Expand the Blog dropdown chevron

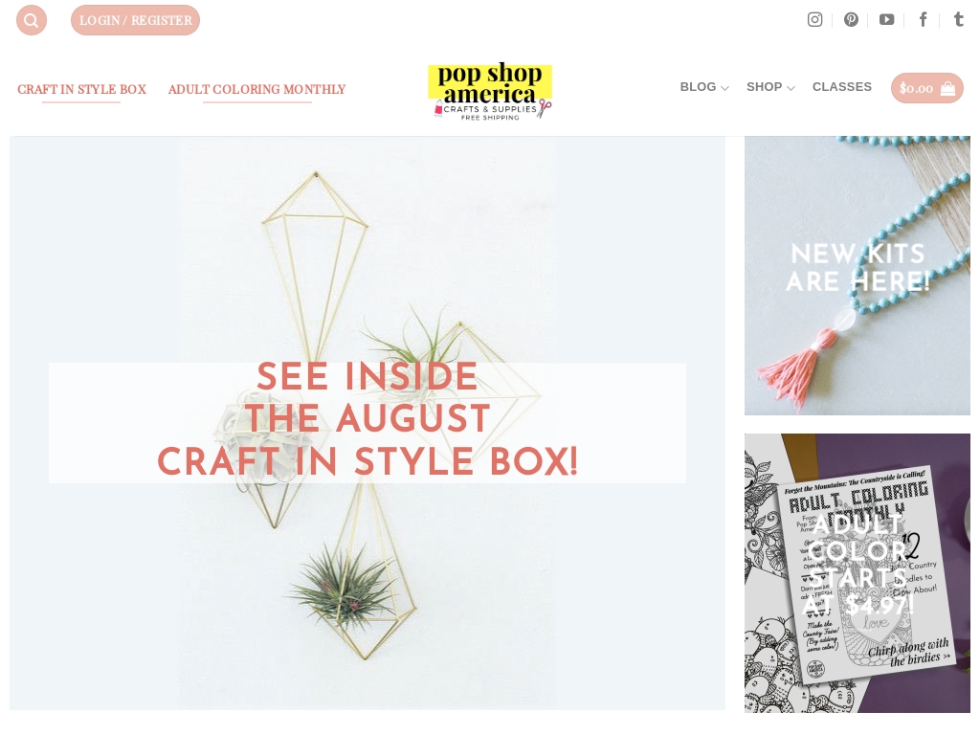tap(725, 89)
